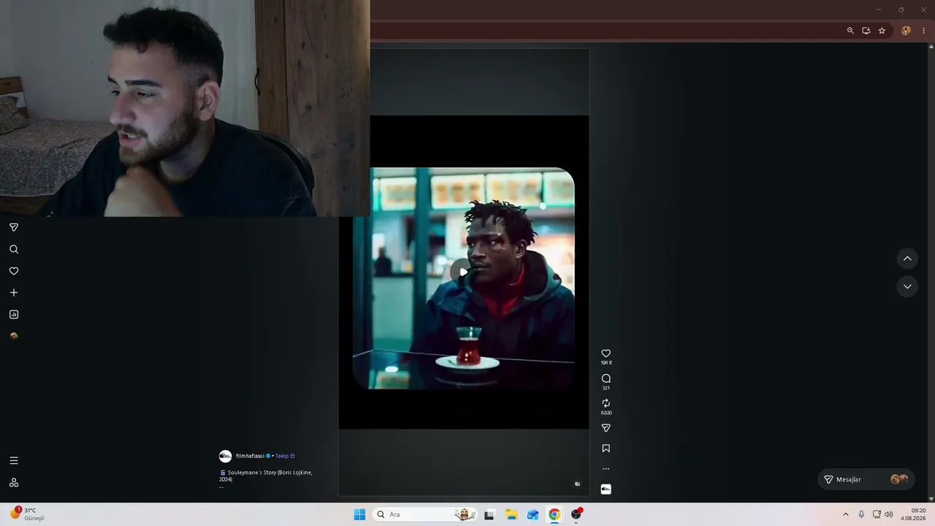Viewport: 935px width, 526px height.
Task: Open the dashboard chart icon in the sidebar
Action: point(14,314)
